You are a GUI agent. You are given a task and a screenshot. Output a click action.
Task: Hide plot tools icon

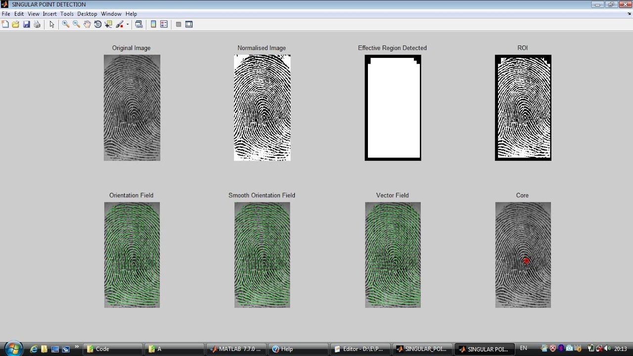pos(179,24)
